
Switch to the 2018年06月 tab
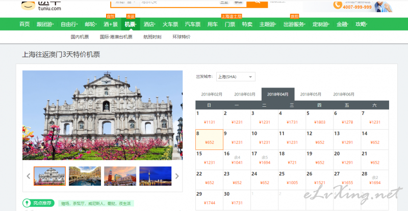344,94
